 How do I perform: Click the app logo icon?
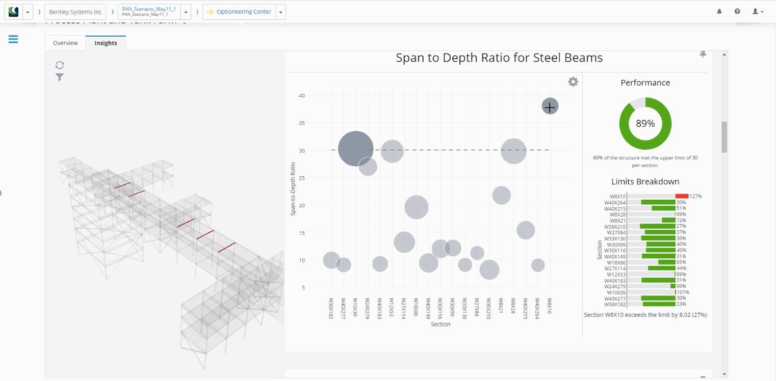click(x=13, y=12)
